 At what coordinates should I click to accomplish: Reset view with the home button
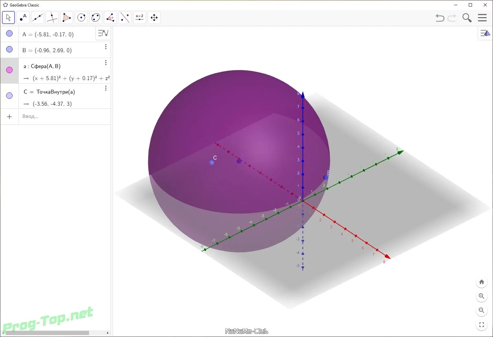coord(482,282)
